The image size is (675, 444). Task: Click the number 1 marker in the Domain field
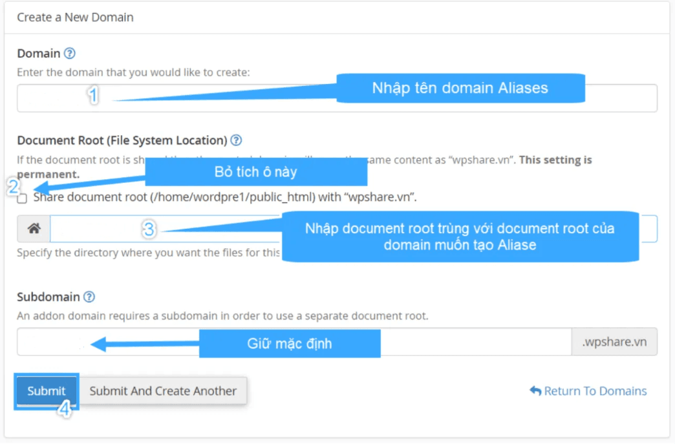click(x=94, y=95)
